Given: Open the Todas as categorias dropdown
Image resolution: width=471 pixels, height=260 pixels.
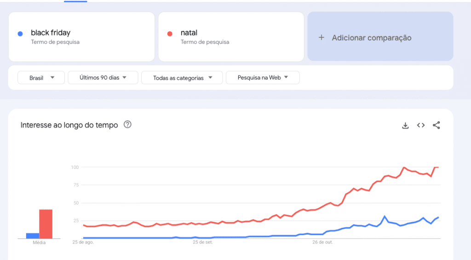Looking at the screenshot, I should [x=182, y=78].
